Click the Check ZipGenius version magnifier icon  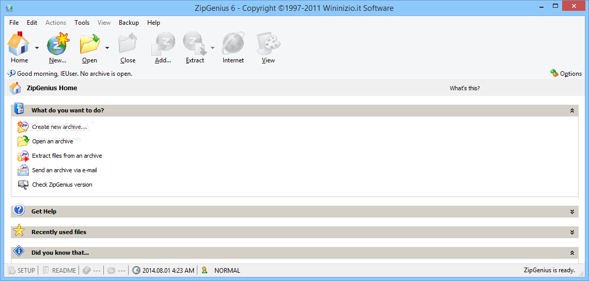tap(23, 185)
